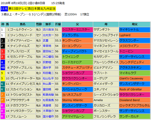Select horse name ゴールドクイーン
151x120 pixels.
(21, 29)
